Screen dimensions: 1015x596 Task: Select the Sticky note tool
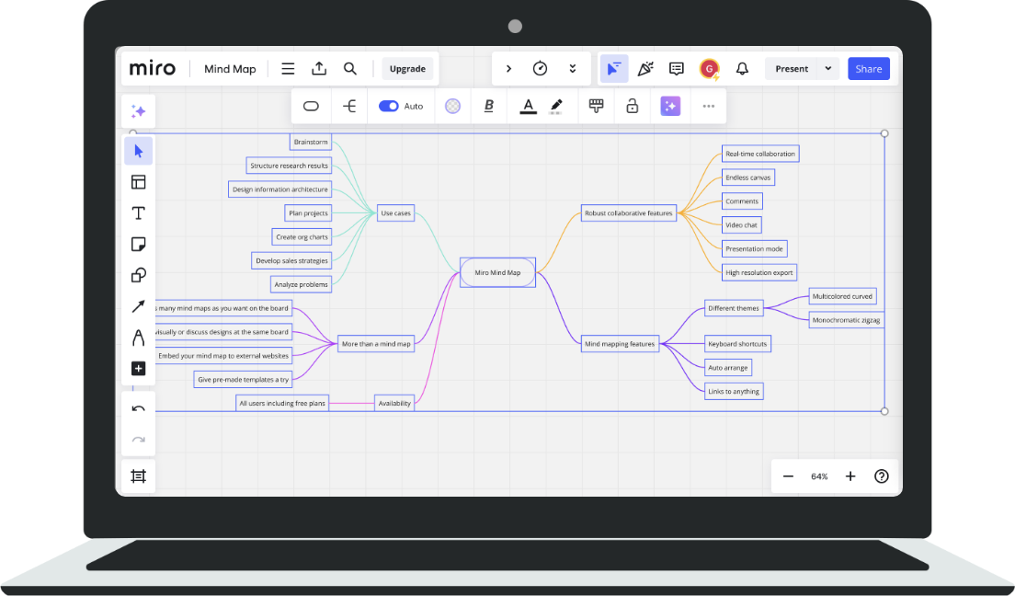pos(139,245)
